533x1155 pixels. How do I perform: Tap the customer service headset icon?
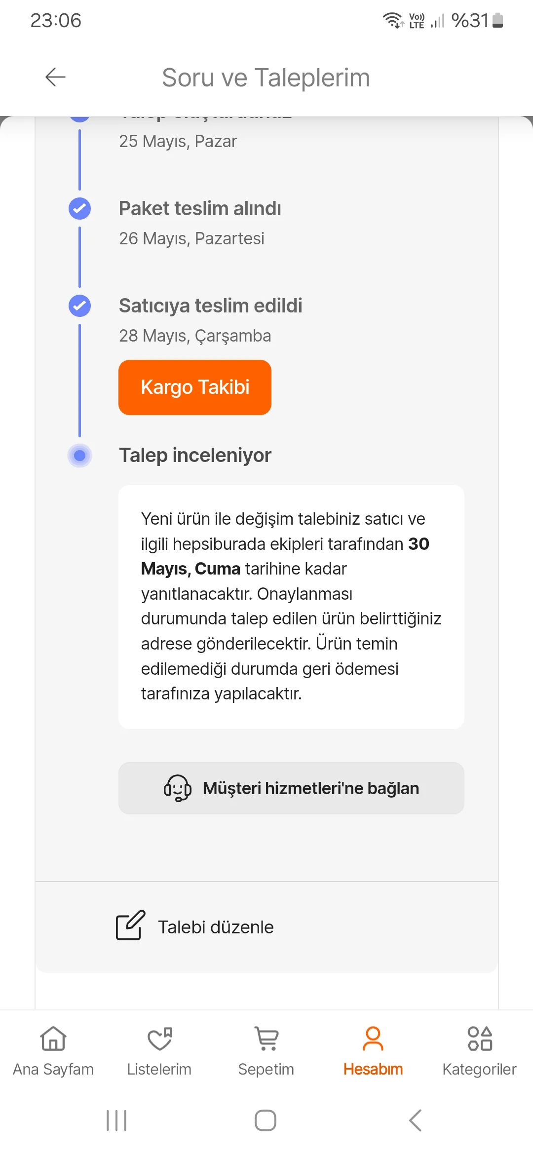tap(177, 788)
